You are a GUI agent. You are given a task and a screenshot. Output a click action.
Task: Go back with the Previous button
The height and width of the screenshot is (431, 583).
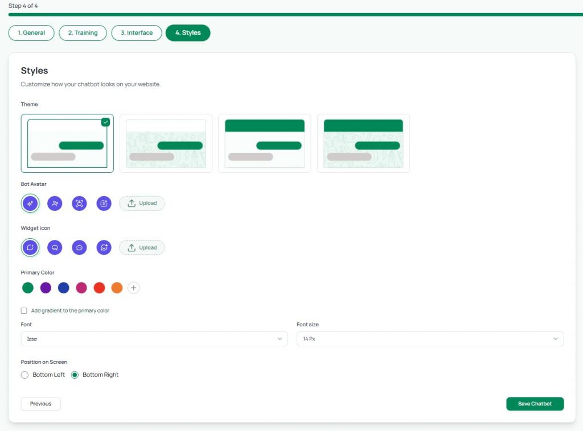[x=41, y=404]
